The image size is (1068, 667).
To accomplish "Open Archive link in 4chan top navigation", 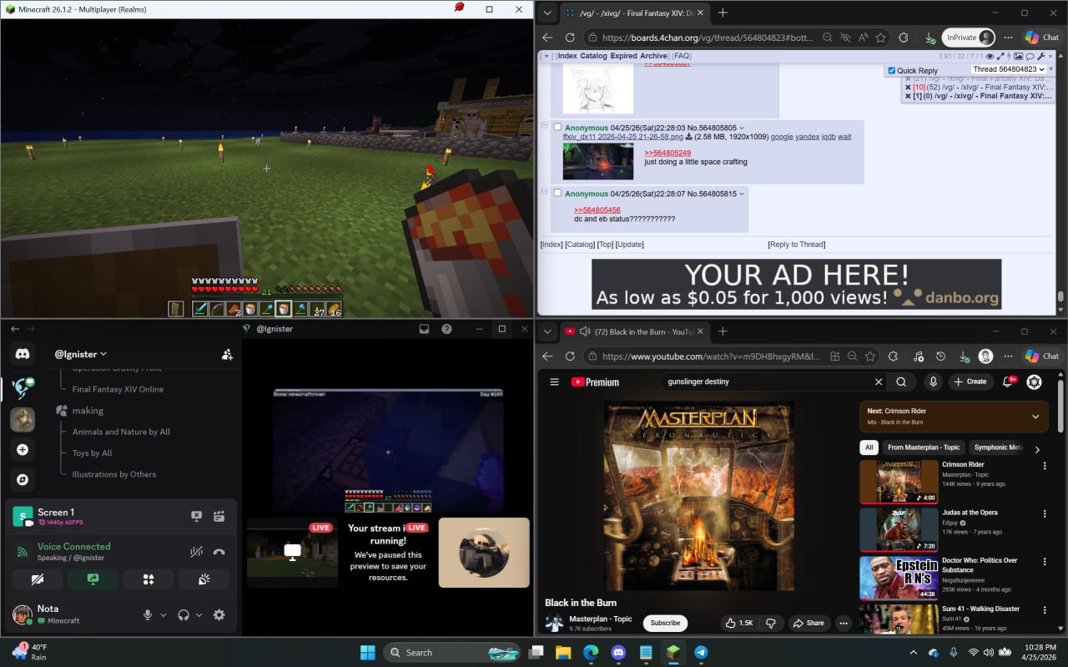I will click(x=654, y=56).
